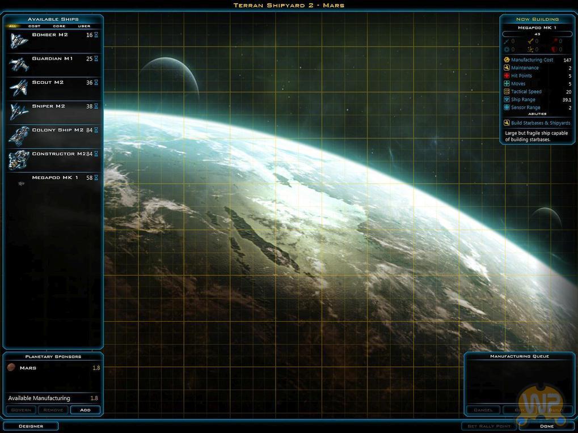
Task: Click the Manufacturing Cost icon
Action: pyautogui.click(x=507, y=60)
